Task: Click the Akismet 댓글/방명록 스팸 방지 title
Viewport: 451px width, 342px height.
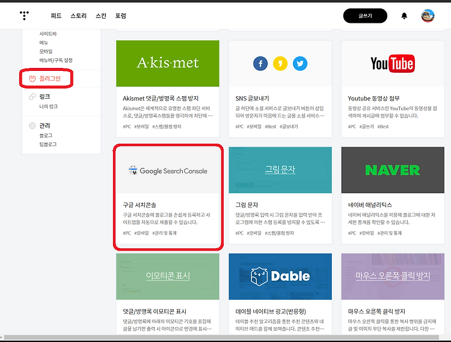Action: point(161,99)
